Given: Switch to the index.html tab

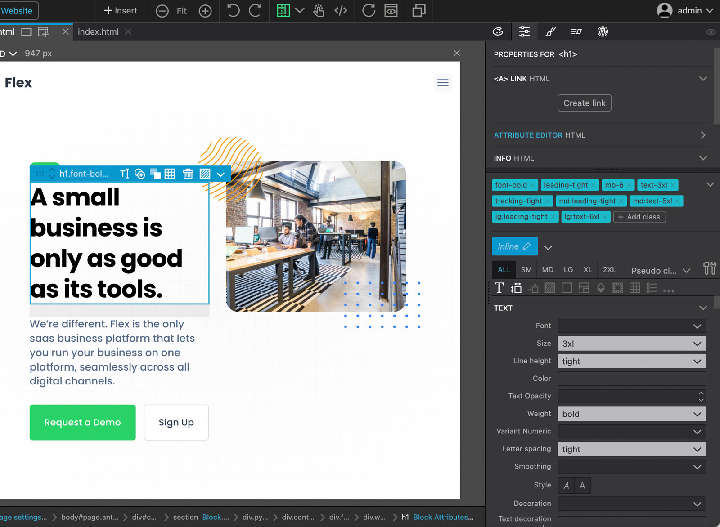Looking at the screenshot, I should pos(98,32).
